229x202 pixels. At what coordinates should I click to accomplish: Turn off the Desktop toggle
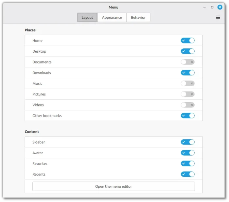point(187,51)
